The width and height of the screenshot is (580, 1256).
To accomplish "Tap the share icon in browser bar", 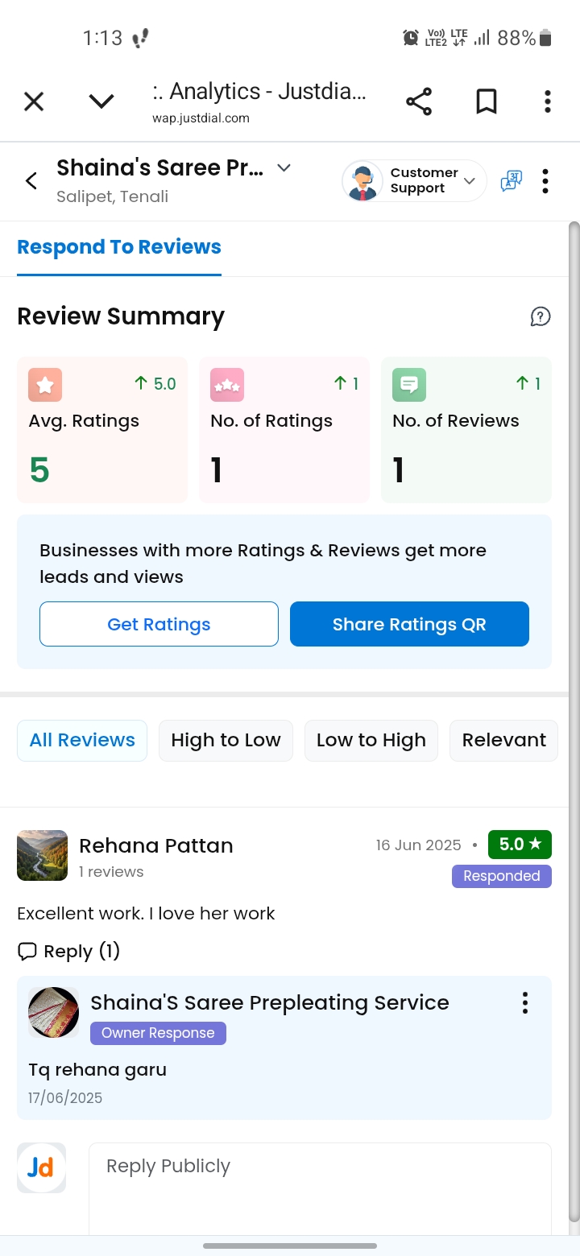I will point(419,101).
